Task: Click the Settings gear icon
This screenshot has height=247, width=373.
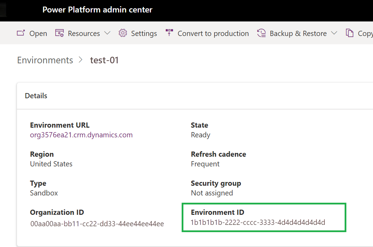Action: tap(123, 33)
